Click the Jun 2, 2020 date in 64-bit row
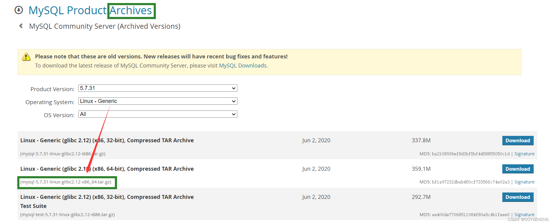Viewport: 553px width, 224px height. [316, 169]
